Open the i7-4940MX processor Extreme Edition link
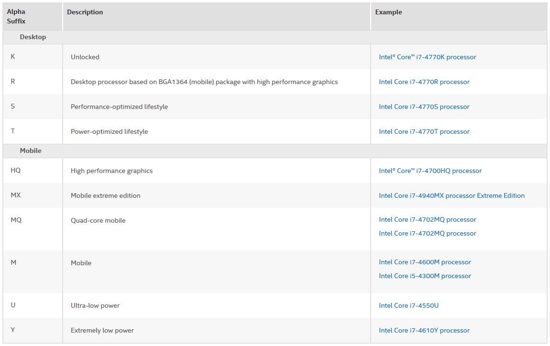 451,195
